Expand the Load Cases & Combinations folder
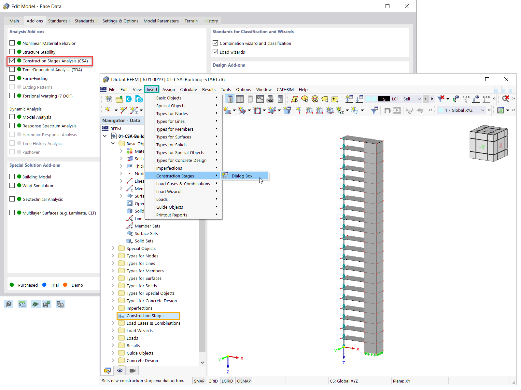521x390 pixels. (x=113, y=323)
